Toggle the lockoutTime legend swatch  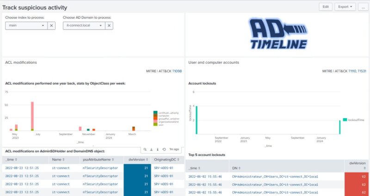(345, 120)
